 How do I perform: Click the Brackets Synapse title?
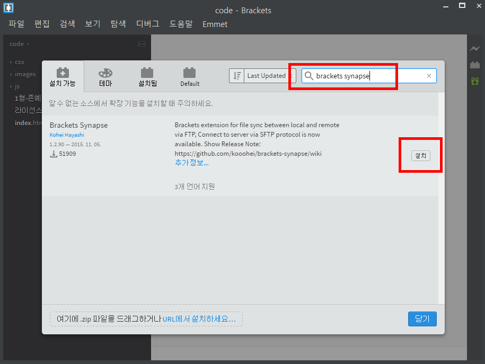pos(78,125)
